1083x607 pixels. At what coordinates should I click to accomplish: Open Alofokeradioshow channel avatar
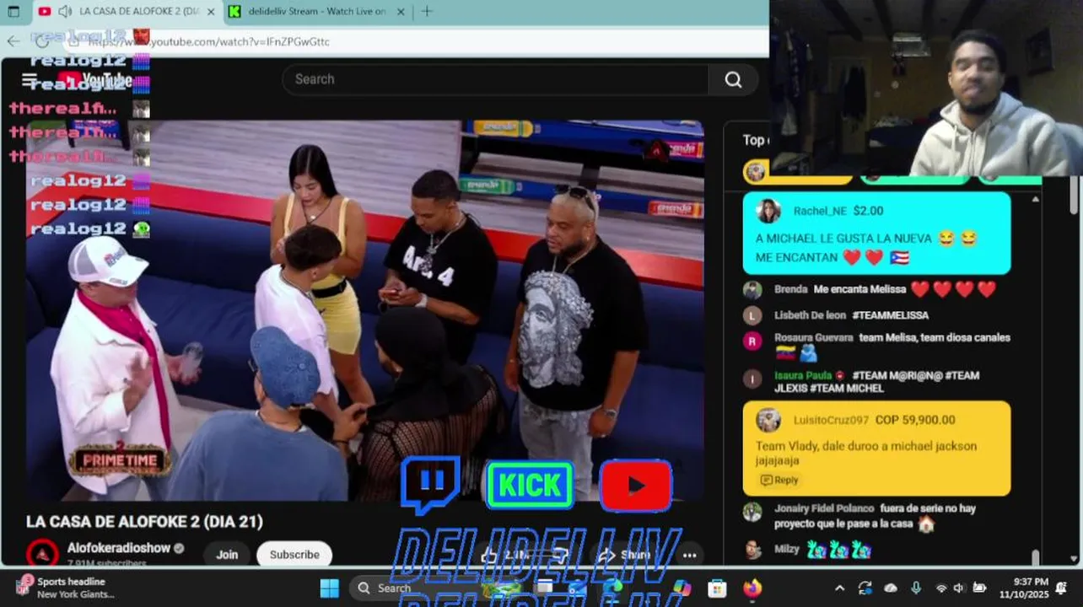click(41, 554)
